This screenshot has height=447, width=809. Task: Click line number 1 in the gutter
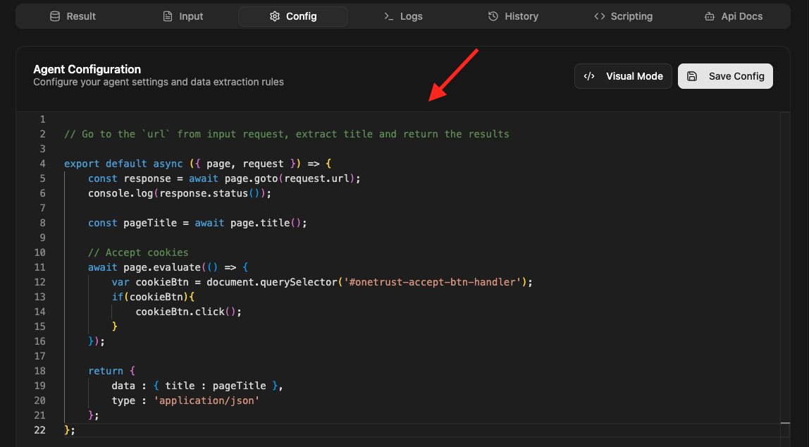[42, 119]
